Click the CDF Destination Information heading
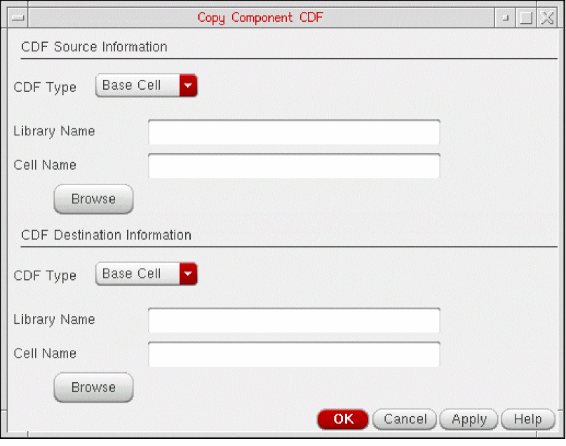 coord(107,235)
